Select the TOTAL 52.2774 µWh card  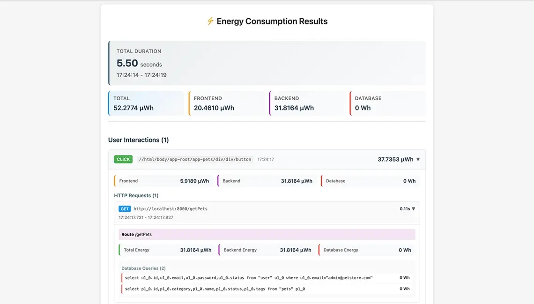click(146, 103)
